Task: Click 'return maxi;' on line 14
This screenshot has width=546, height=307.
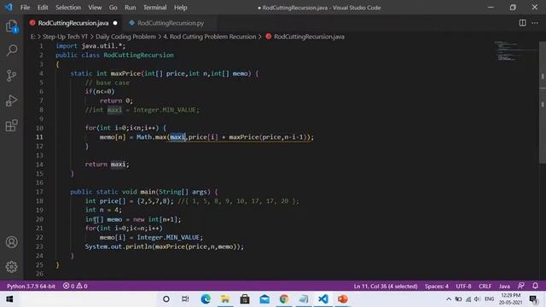Action: point(107,165)
